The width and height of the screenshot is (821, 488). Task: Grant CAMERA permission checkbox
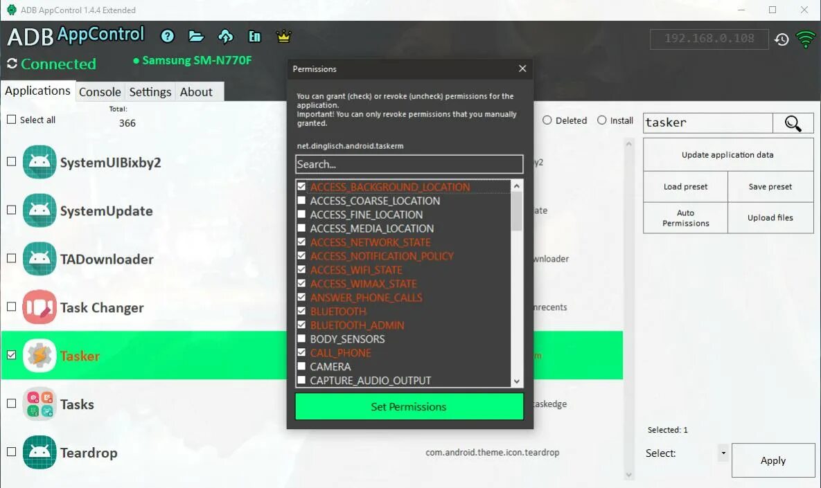click(301, 366)
